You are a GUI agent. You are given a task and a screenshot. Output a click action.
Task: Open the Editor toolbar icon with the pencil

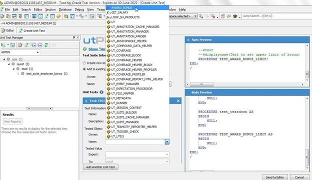(x=2, y=16)
